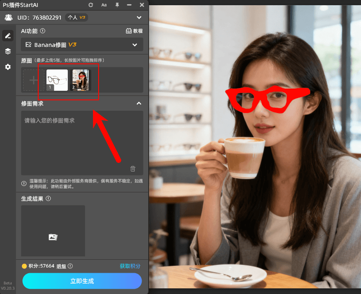
Task: Click the info icon beside AI功能
Action: (43, 31)
